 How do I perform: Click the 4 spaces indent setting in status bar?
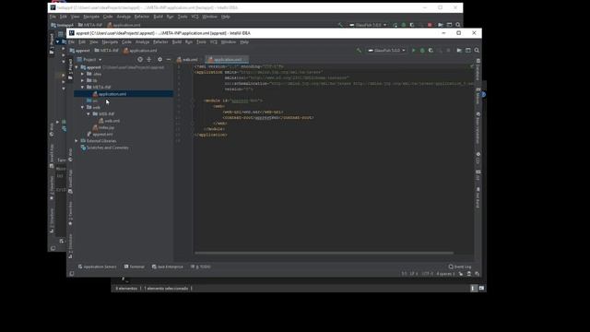(445, 274)
